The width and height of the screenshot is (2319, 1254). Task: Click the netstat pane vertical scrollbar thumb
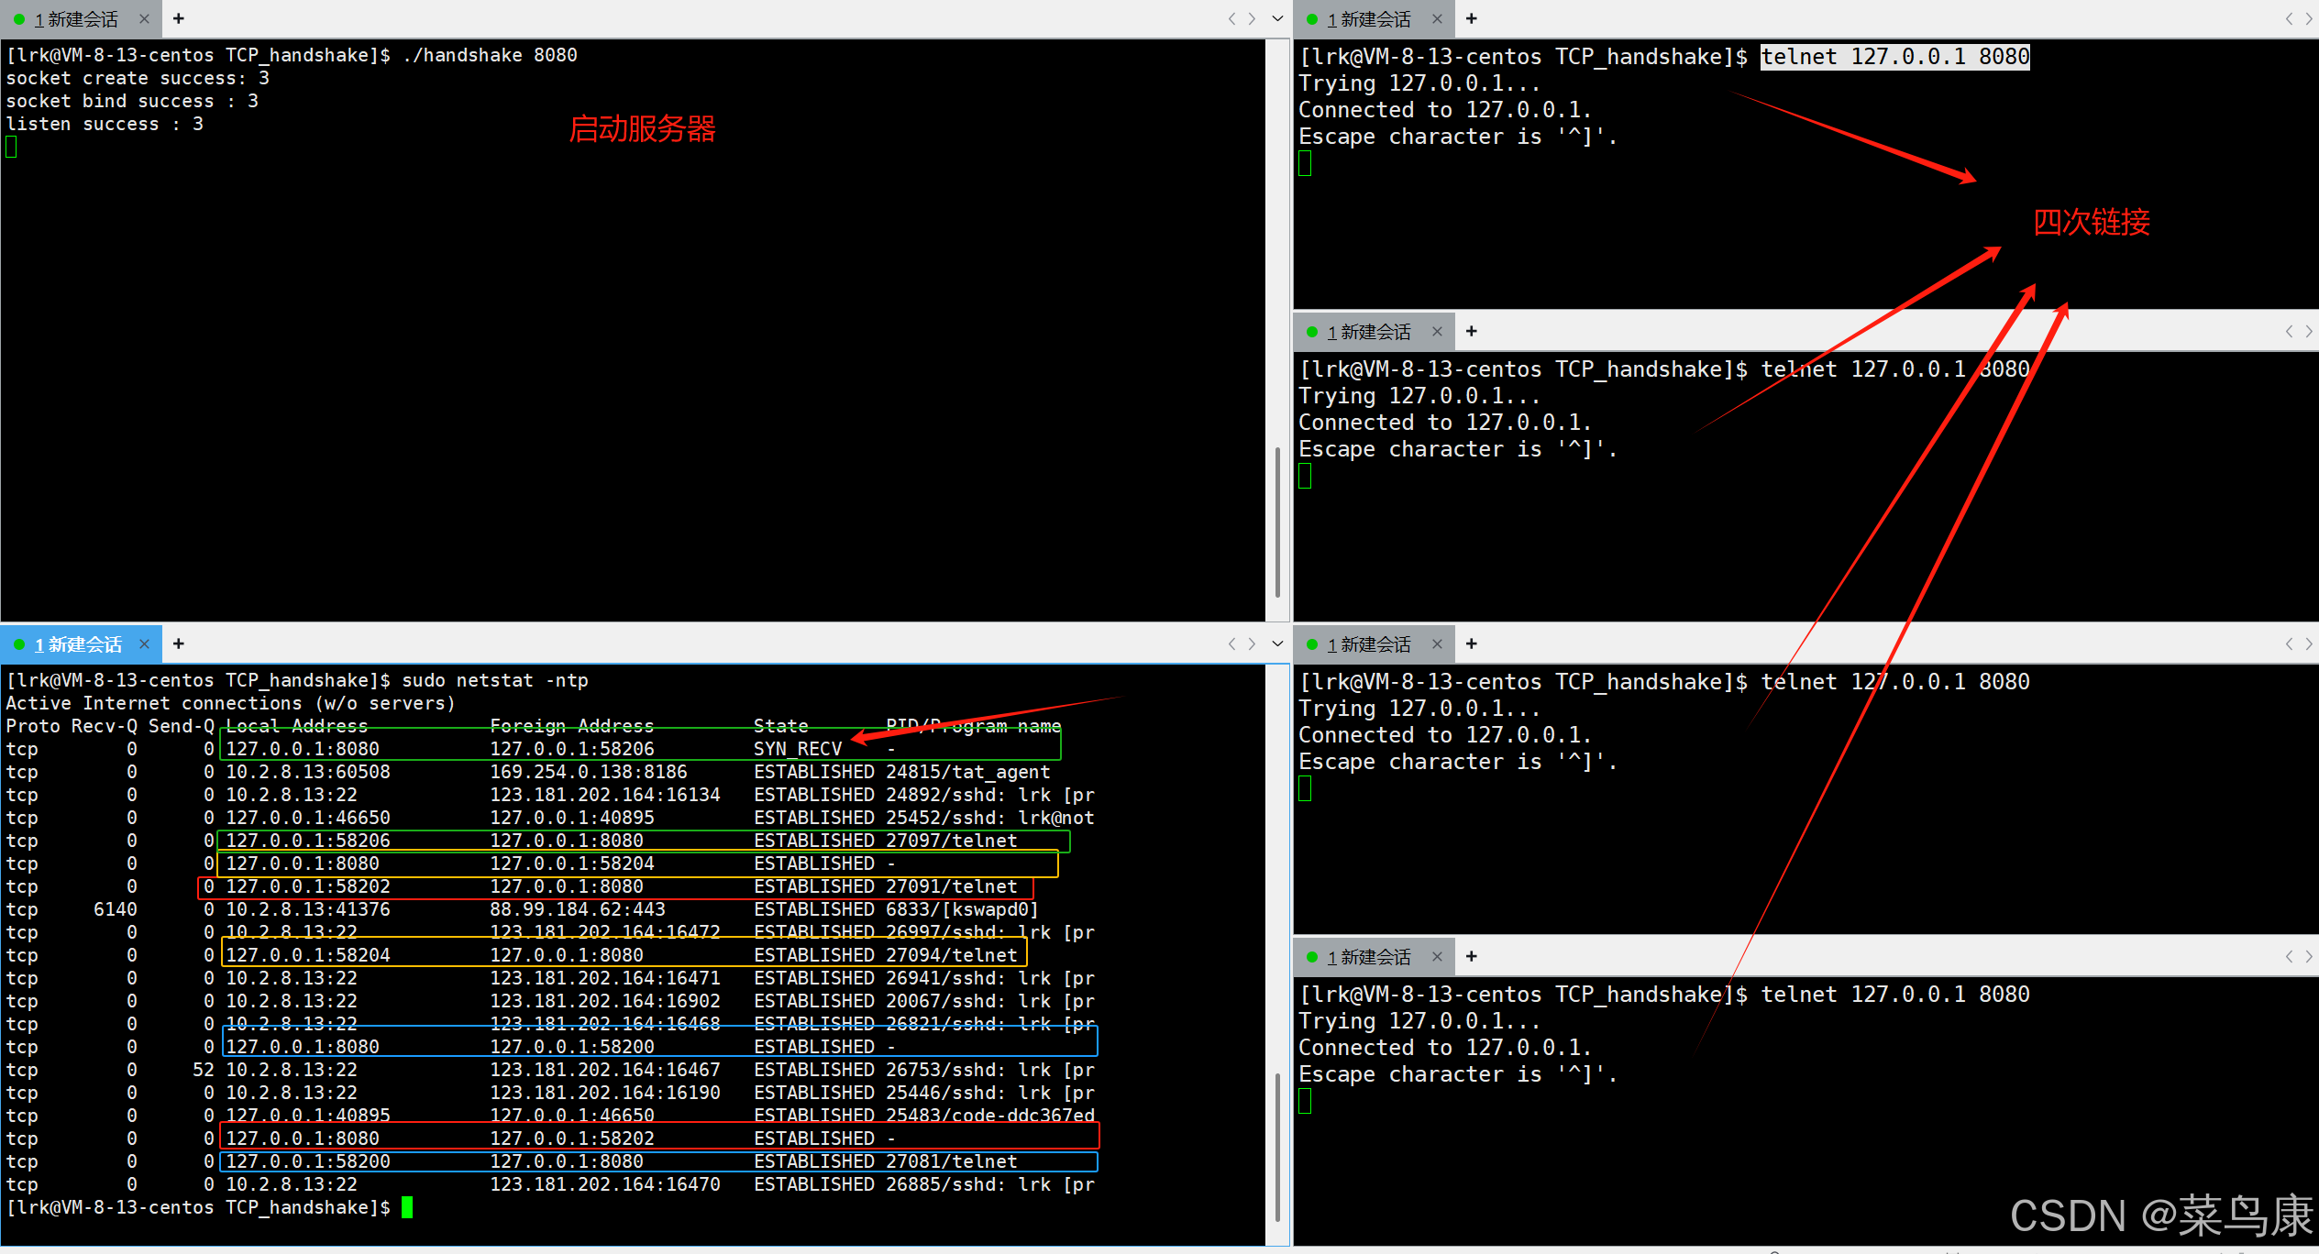click(1277, 1146)
